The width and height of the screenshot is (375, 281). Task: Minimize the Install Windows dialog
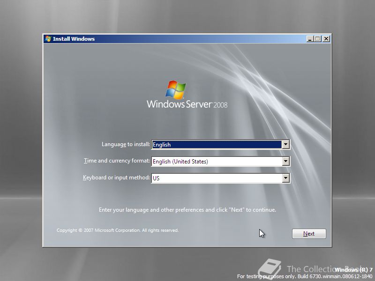point(310,39)
